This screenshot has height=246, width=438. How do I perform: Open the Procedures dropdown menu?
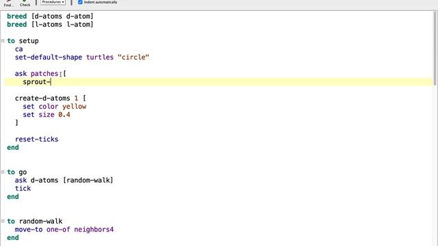coord(53,2)
